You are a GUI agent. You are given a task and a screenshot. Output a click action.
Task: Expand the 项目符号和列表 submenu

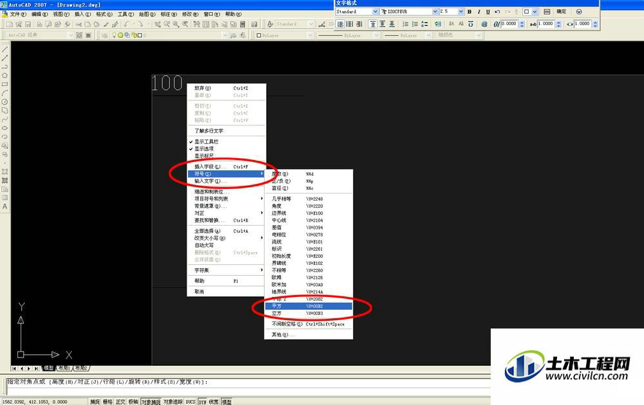226,199
